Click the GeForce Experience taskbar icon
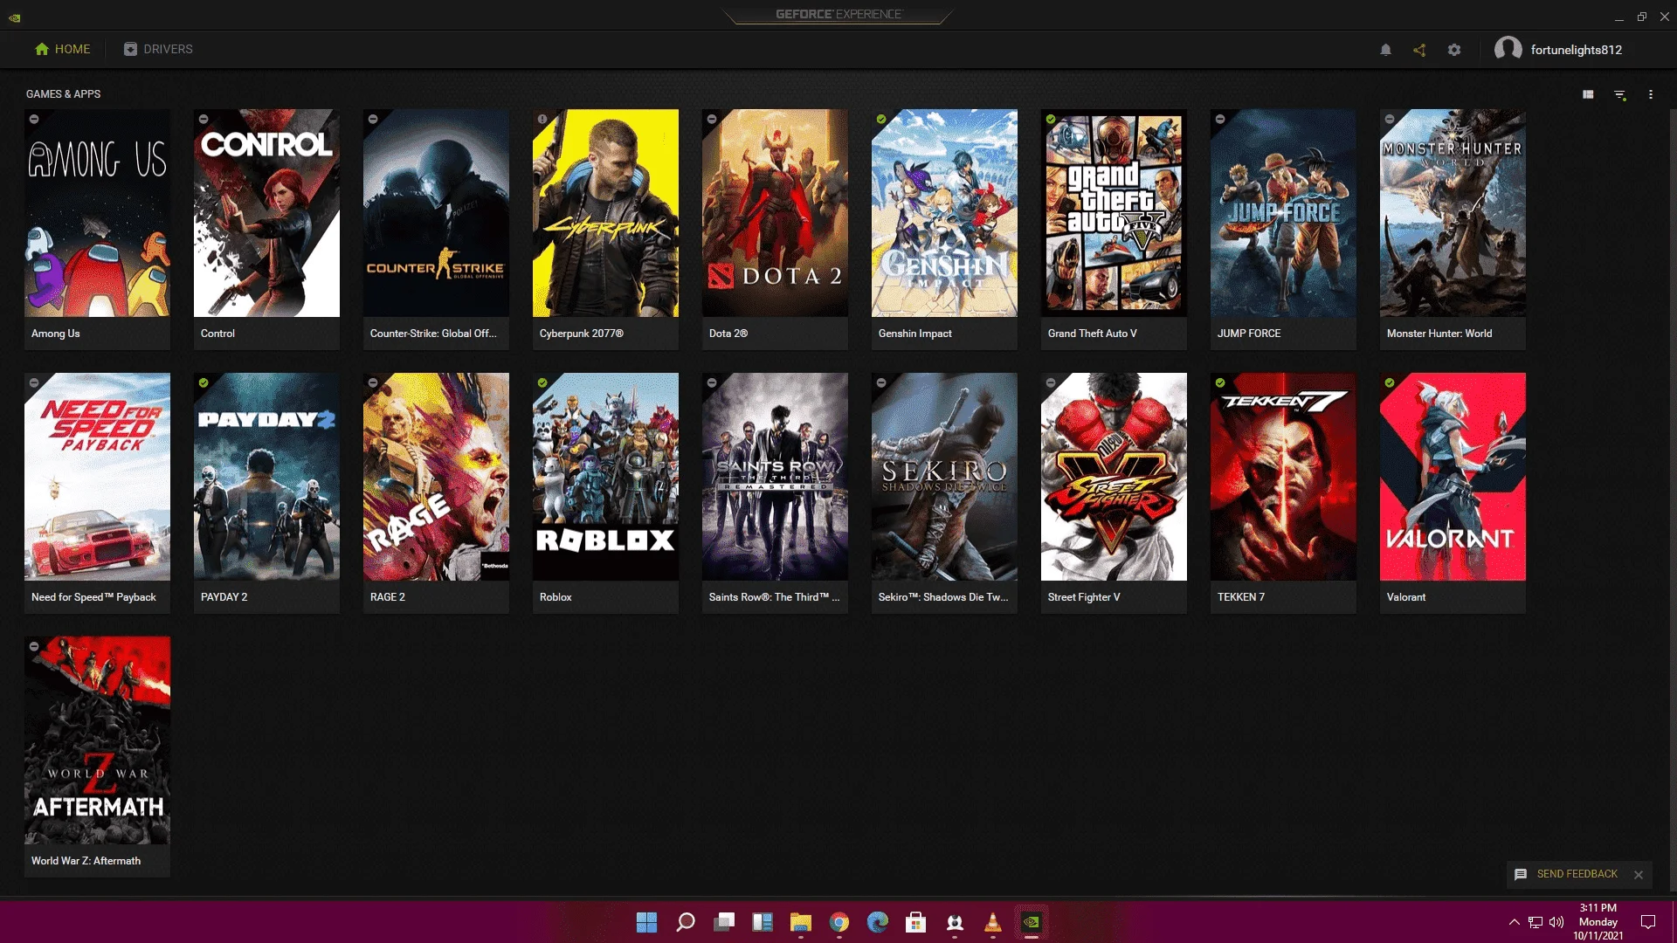1677x943 pixels. 1032,922
